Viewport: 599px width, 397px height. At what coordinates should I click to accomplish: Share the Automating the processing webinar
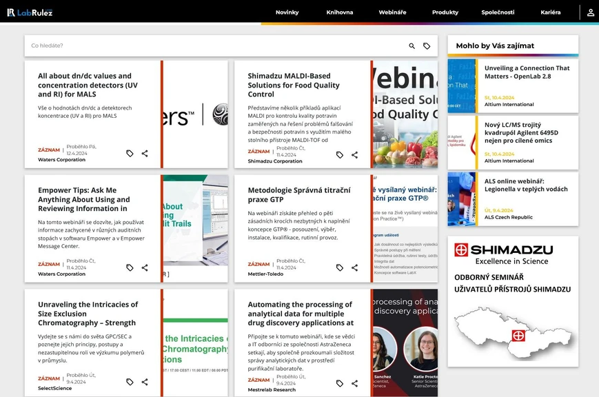(354, 383)
